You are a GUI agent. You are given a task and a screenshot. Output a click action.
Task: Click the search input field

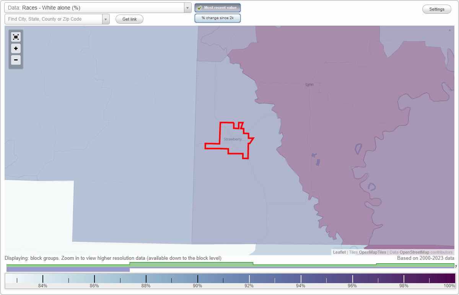[54, 19]
